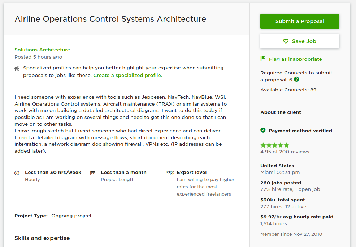Click the payment verified checkmark badge

[x=263, y=130]
